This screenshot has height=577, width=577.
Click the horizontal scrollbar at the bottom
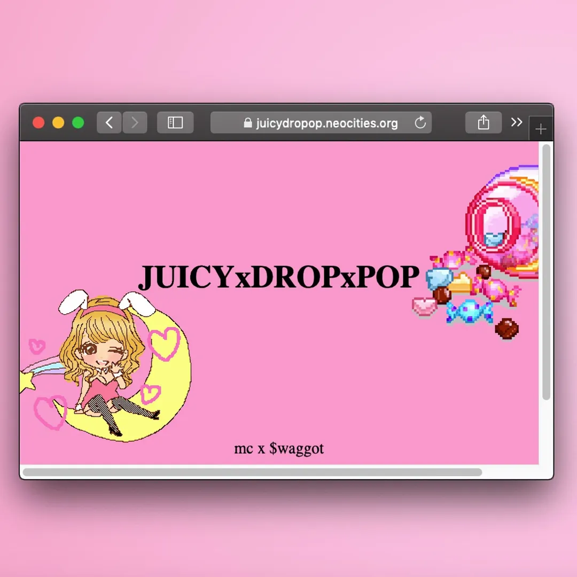[x=252, y=472]
